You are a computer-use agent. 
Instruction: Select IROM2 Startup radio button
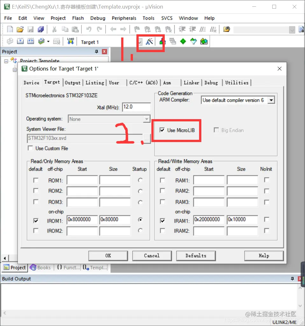(x=140, y=230)
